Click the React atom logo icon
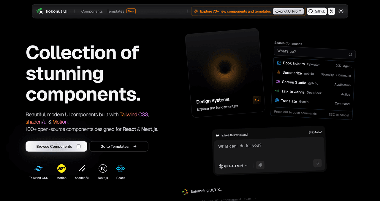This screenshot has height=201, width=380. (121, 169)
